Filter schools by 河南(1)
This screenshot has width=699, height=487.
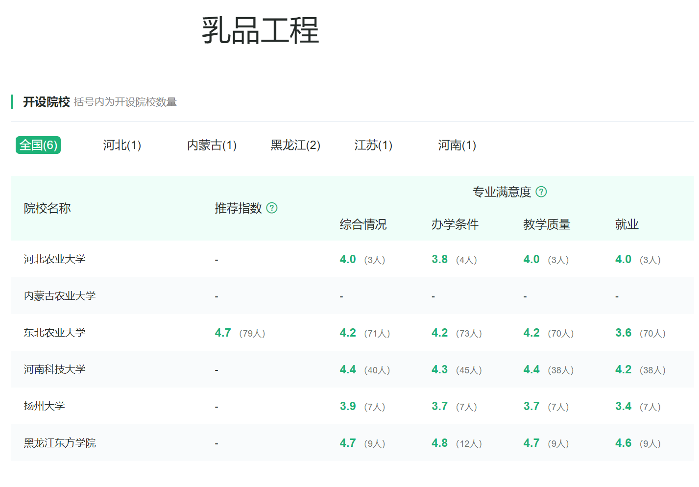(x=457, y=145)
